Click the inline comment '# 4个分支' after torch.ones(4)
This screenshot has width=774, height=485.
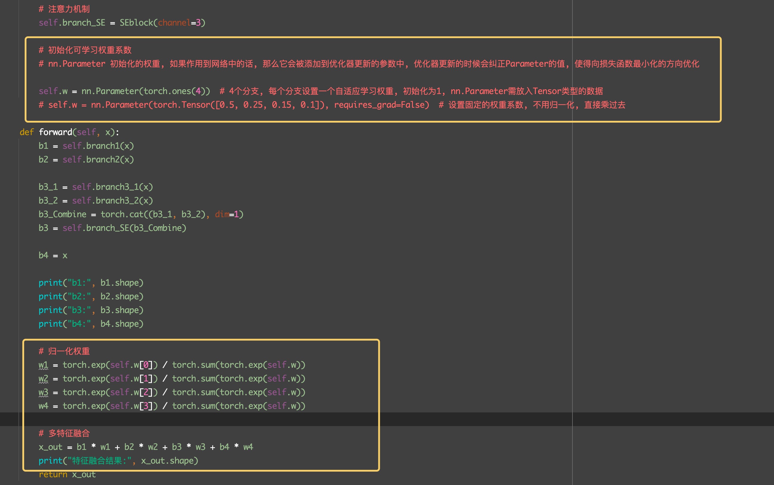click(x=411, y=91)
